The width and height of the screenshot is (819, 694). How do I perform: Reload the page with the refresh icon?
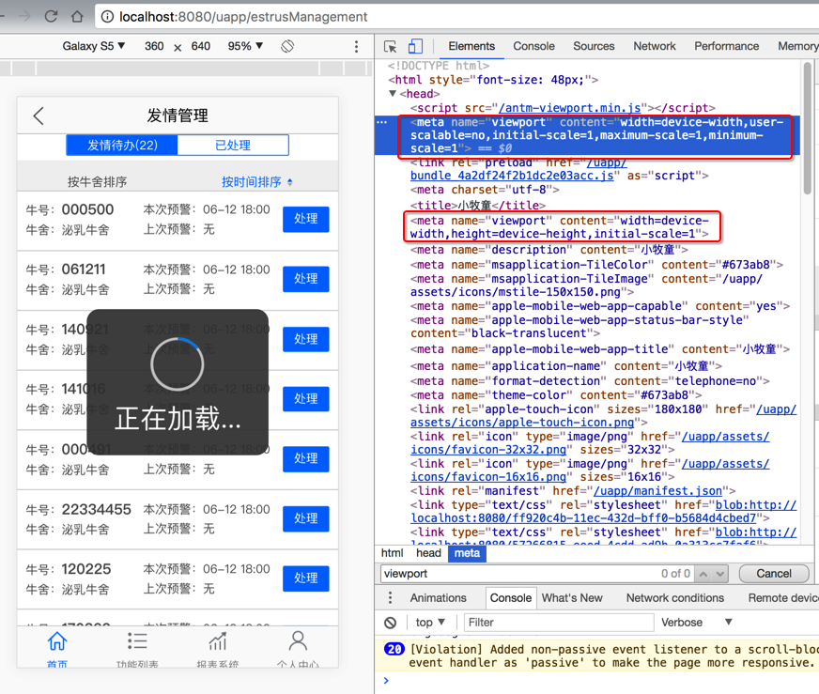click(51, 17)
